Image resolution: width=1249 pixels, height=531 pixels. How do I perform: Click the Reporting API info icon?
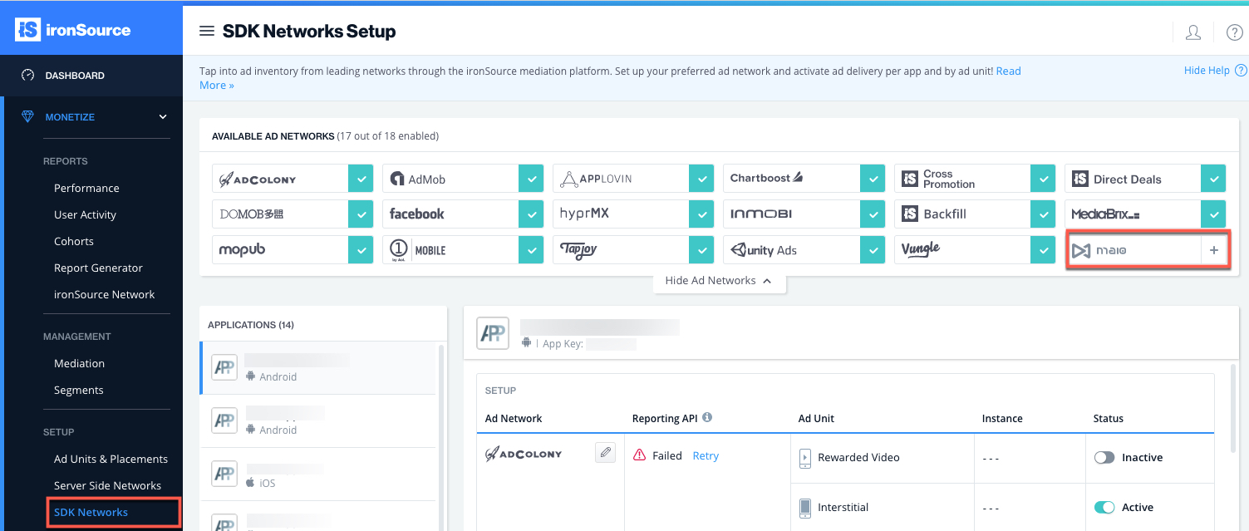707,418
